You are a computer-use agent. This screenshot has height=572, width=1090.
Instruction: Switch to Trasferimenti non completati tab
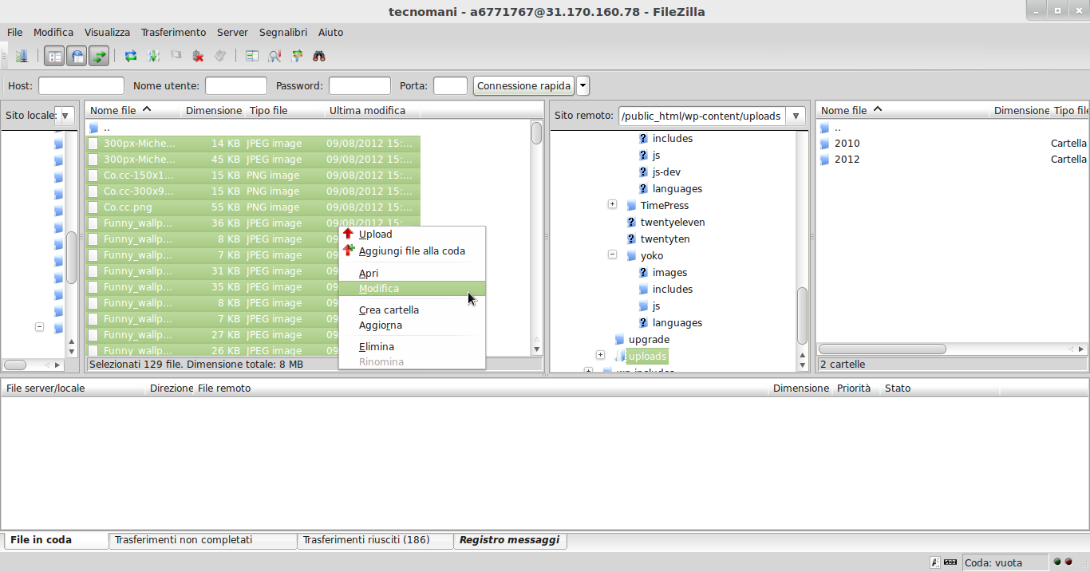pyautogui.click(x=203, y=540)
